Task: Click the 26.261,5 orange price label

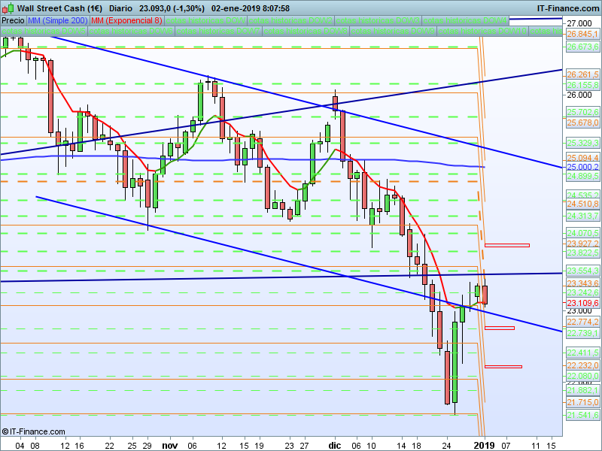Action: [x=582, y=74]
